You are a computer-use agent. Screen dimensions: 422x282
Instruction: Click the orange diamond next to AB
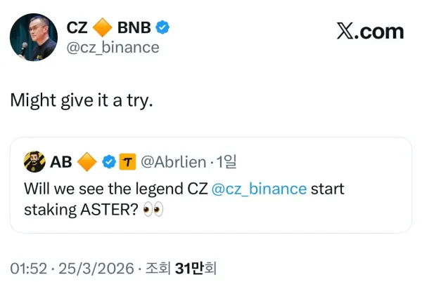[x=87, y=162]
